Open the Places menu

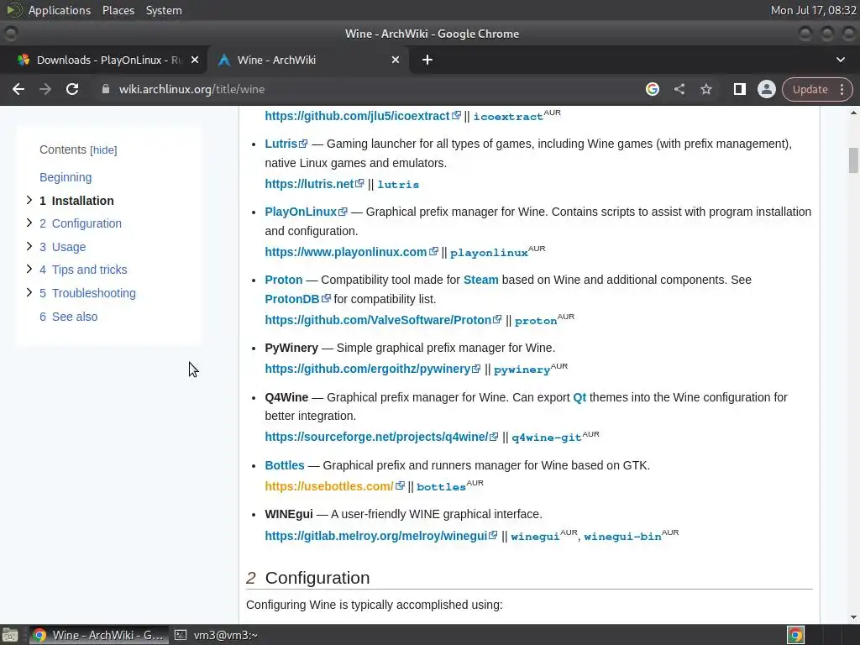pyautogui.click(x=118, y=10)
